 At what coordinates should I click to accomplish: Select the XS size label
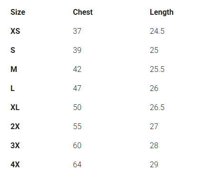(x=15, y=31)
